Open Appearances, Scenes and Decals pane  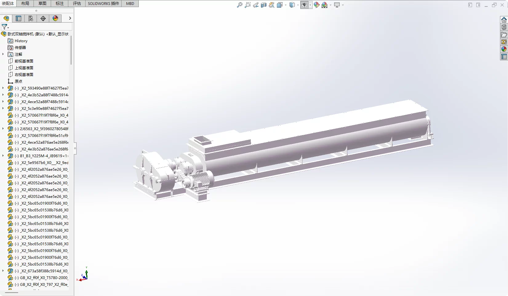tap(504, 49)
